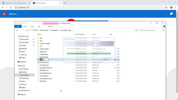Select the Compressed Folder Tools tab
Image resolution: width=178 pixels, height=100 pixels.
point(50,23)
